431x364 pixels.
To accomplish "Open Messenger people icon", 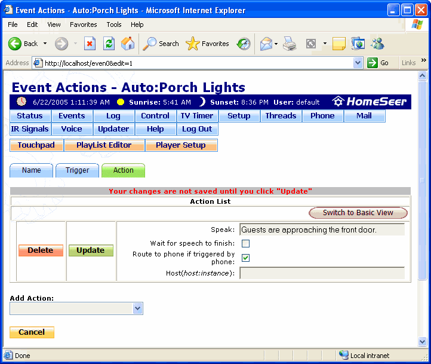I will pyautogui.click(x=377, y=44).
